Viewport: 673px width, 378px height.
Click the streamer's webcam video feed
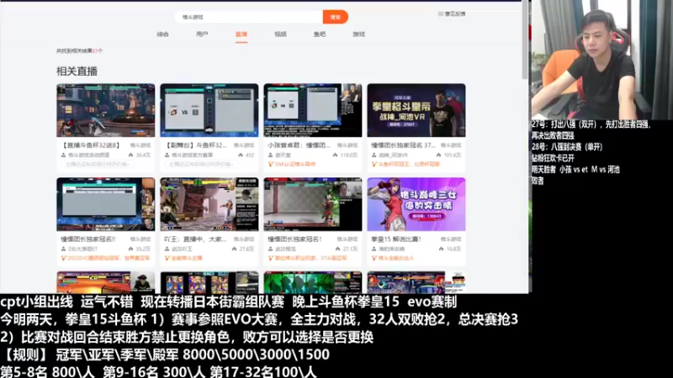coord(601,60)
